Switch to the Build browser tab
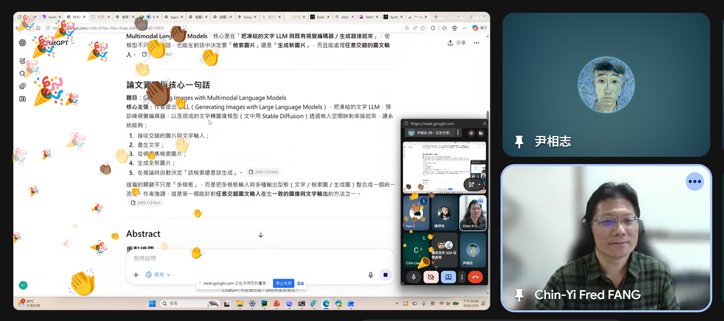The width and height of the screenshot is (724, 321). 320,17
